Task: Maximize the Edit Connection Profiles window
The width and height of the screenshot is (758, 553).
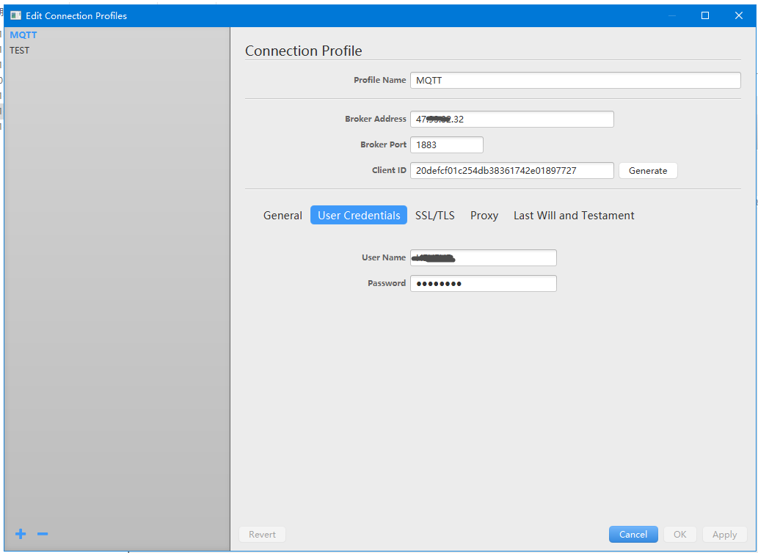Action: pos(705,15)
